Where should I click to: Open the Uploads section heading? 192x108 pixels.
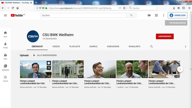pyautogui.click(x=24, y=55)
